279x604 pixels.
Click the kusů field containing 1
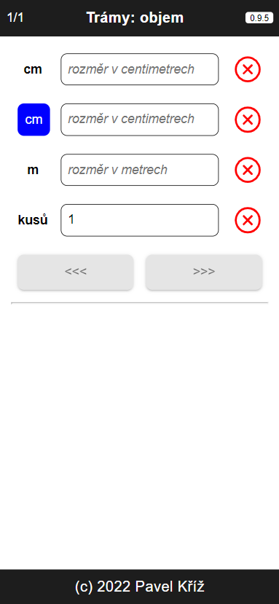[x=140, y=220]
